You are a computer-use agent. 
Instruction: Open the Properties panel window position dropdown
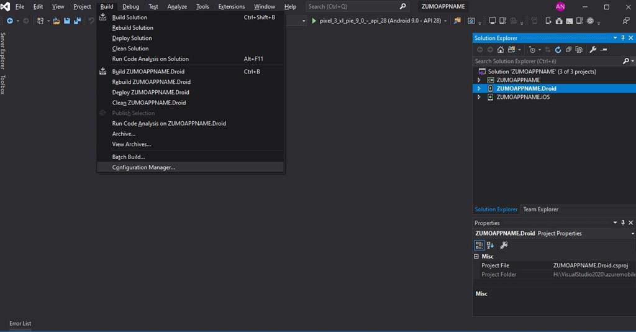[x=615, y=223]
